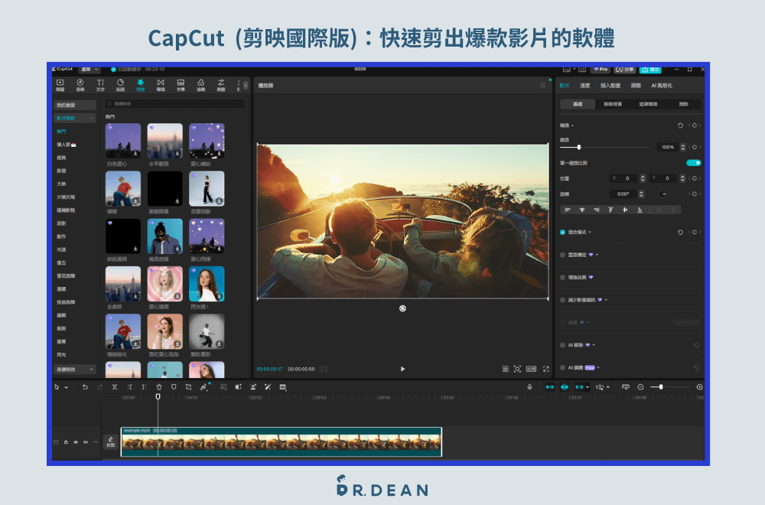This screenshot has height=505, width=765.
Task: Select the 白色愛心 effect thumbnail
Action: click(123, 141)
